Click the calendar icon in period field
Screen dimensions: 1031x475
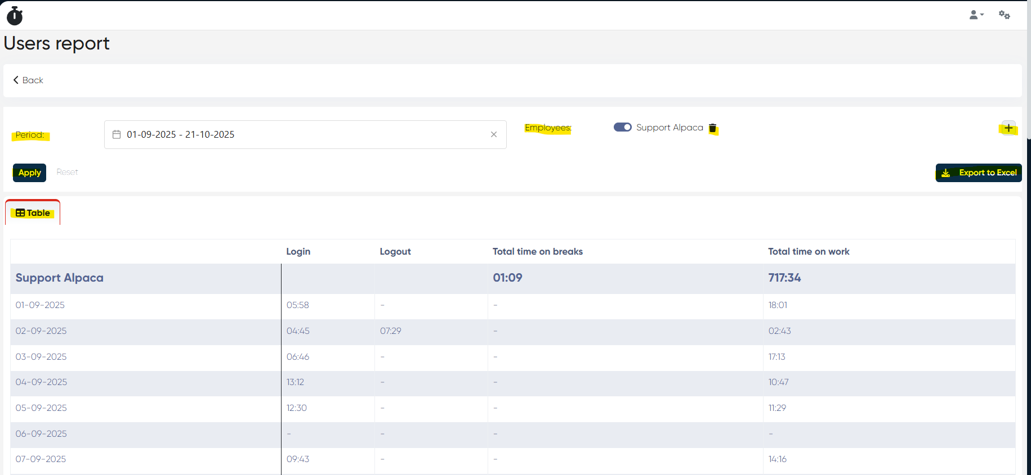tap(117, 135)
